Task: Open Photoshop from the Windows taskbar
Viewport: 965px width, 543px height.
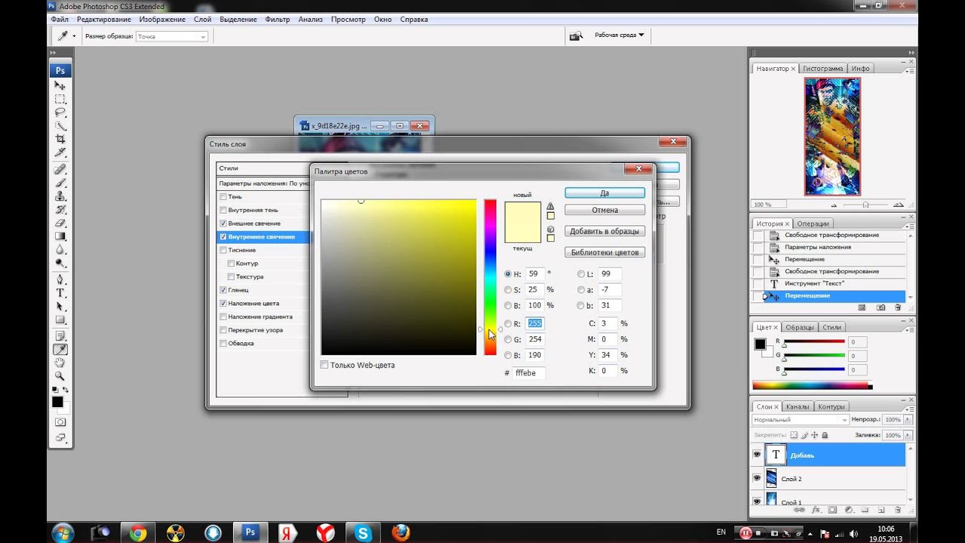Action: [x=250, y=532]
